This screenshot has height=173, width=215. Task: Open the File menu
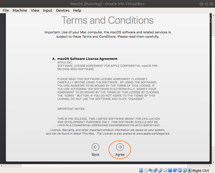tap(6, 10)
